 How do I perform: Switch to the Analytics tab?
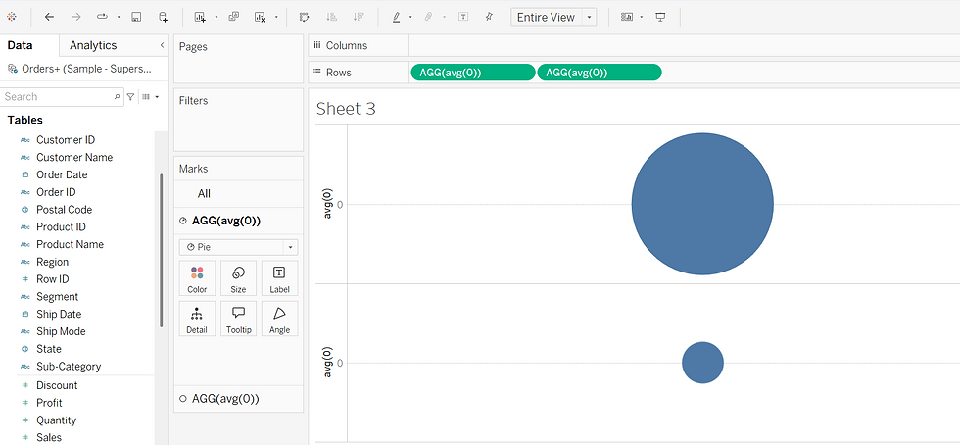point(93,45)
